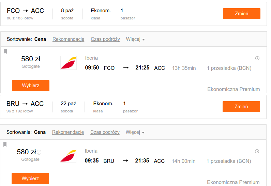The image size is (271, 186).
Task: Click Iberia logo on the FCO flight
Action: pyautogui.click(x=69, y=63)
